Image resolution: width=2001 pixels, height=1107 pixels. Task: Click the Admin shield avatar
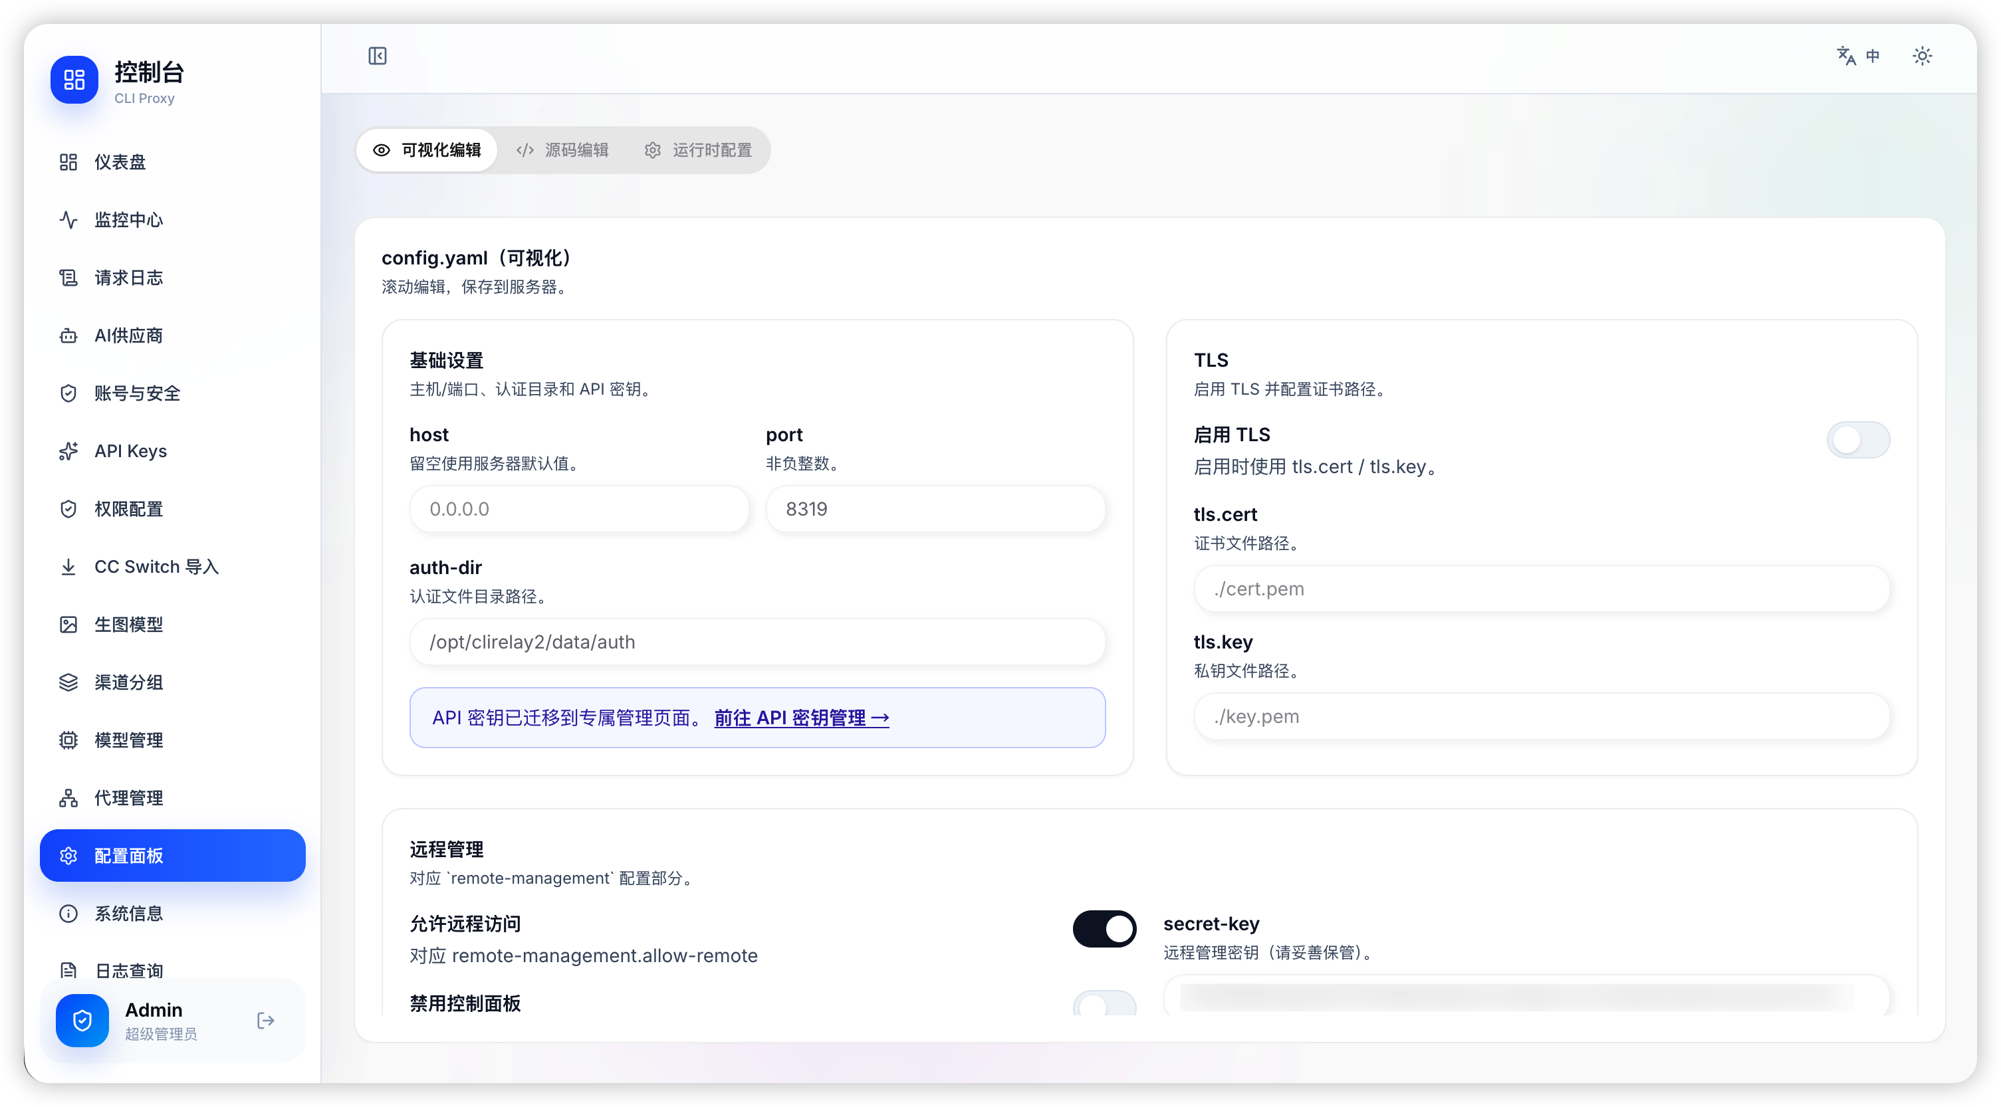pyautogui.click(x=82, y=1020)
